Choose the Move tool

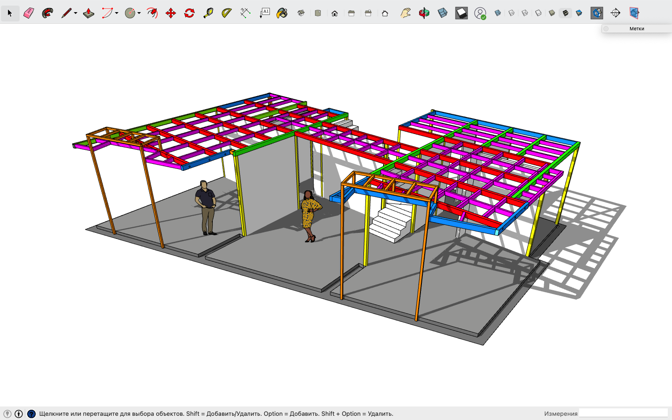click(x=171, y=13)
